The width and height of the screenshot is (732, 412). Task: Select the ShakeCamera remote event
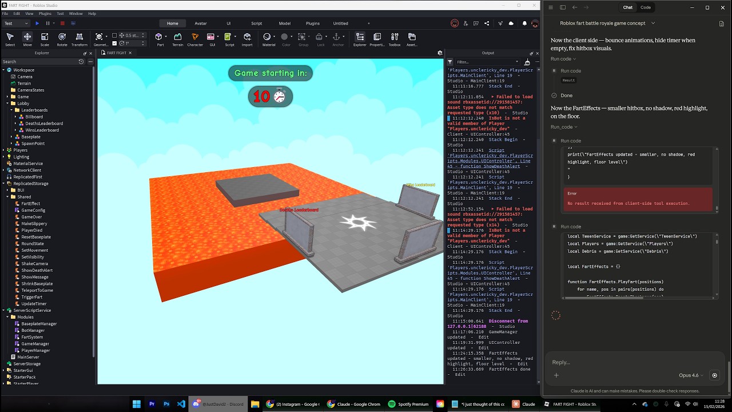tap(34, 264)
